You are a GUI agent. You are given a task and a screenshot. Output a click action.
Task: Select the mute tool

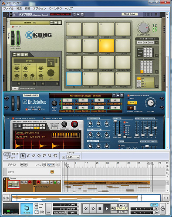(44, 156)
